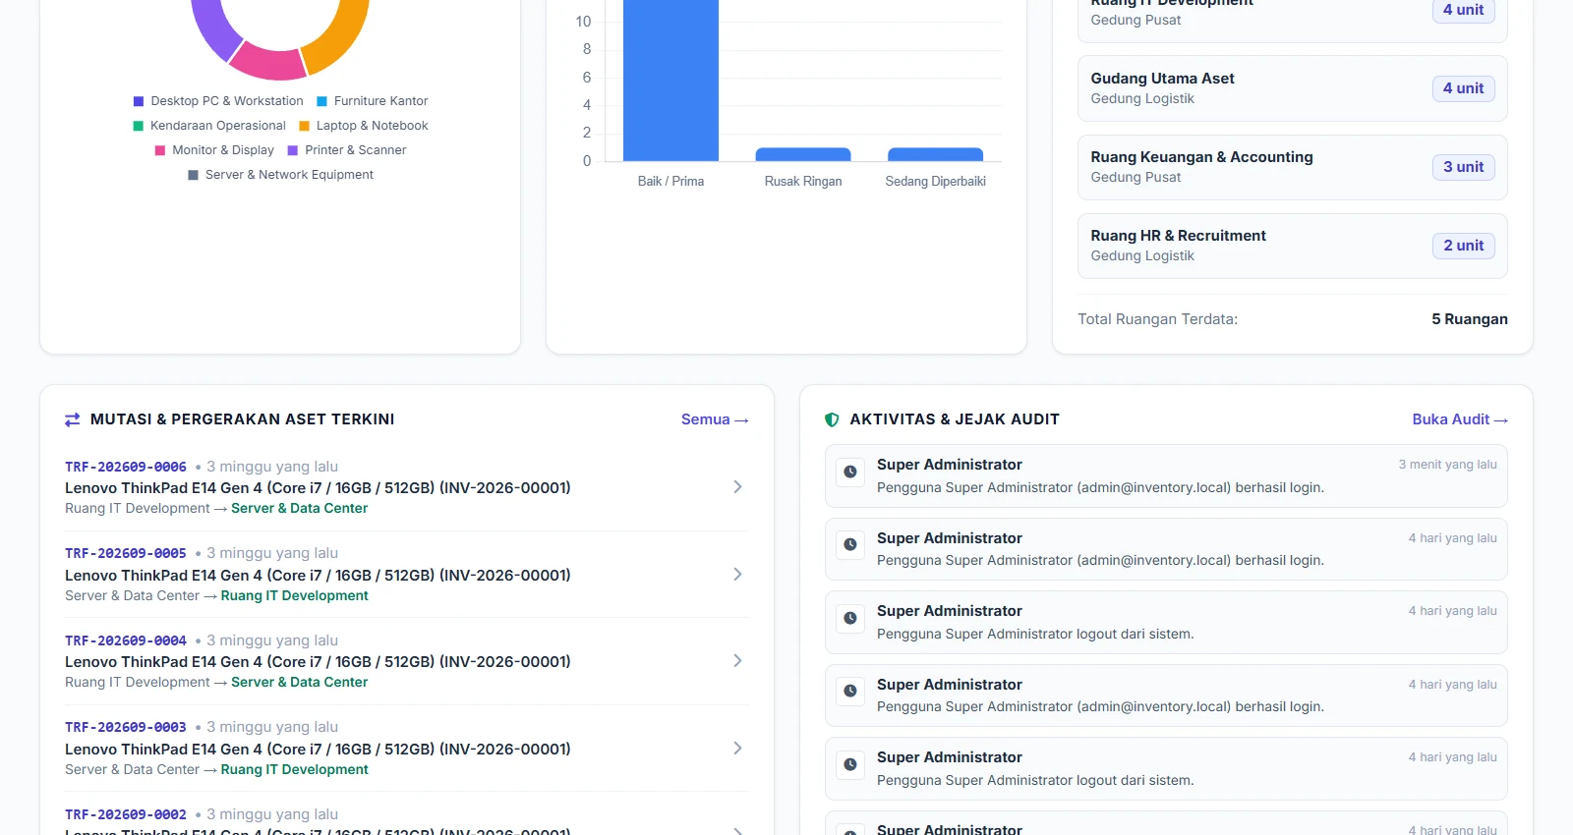Click '5 Ruangan' total value

click(x=1470, y=319)
